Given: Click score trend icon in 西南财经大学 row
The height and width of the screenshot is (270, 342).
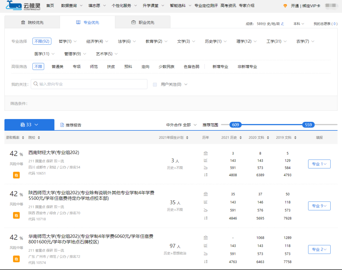Looking at the screenshot, I should tap(206, 168).
